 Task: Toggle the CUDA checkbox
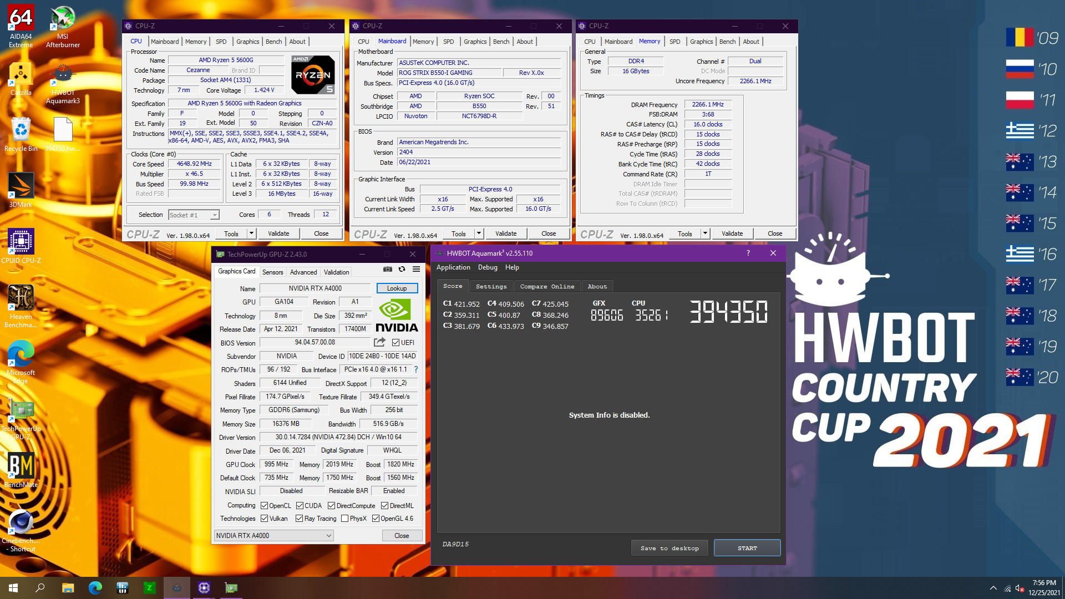pyautogui.click(x=300, y=506)
